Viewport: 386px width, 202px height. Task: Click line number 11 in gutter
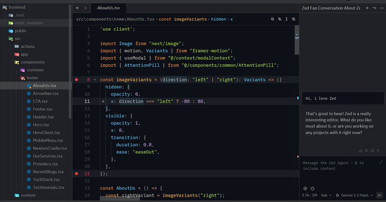tap(87, 101)
